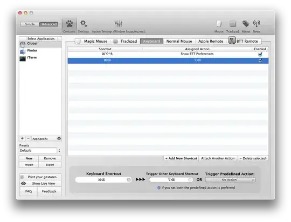
Task: Click the BTT Remote wifi icon
Action: 232,40
